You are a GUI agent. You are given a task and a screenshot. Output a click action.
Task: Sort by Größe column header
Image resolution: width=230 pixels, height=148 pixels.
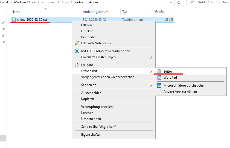coord(164,11)
